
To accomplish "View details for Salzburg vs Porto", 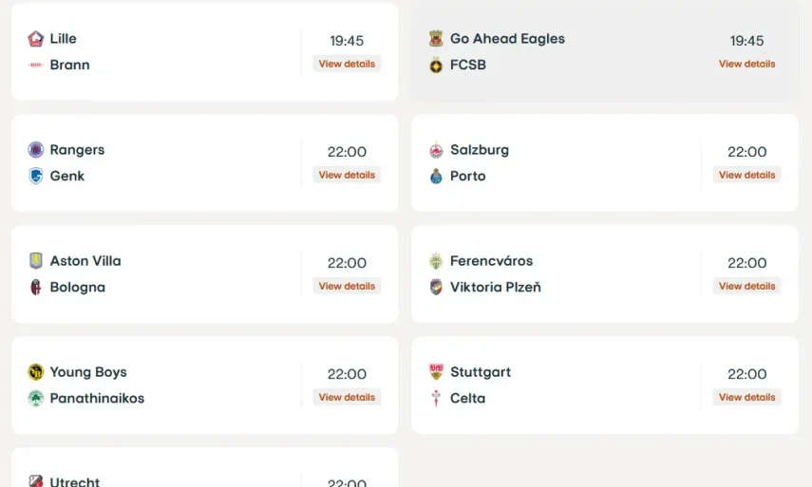I will point(746,176).
